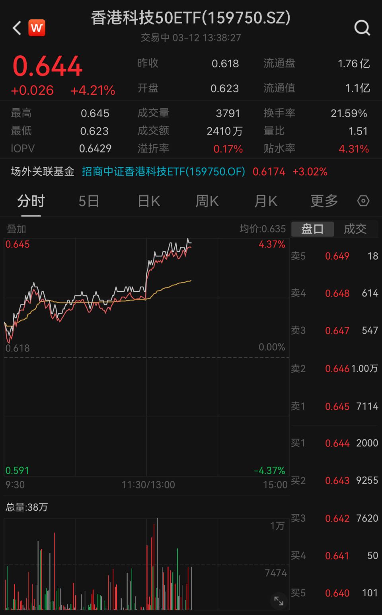Tap percentage change +4.21%
Viewport: 382px width, 615px height.
(93, 90)
